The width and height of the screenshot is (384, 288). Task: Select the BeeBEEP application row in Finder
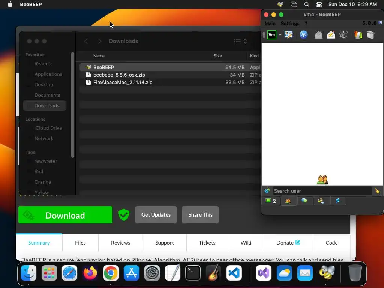point(170,67)
